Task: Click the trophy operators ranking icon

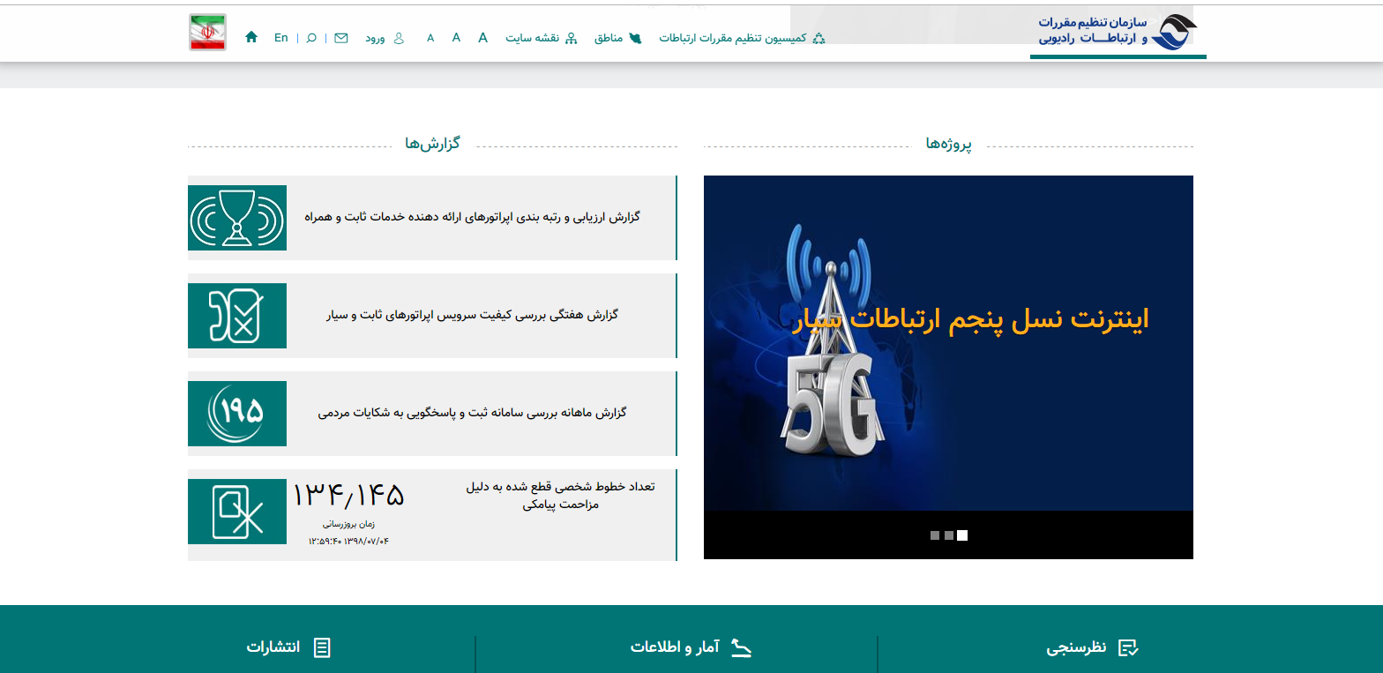Action: [237, 218]
